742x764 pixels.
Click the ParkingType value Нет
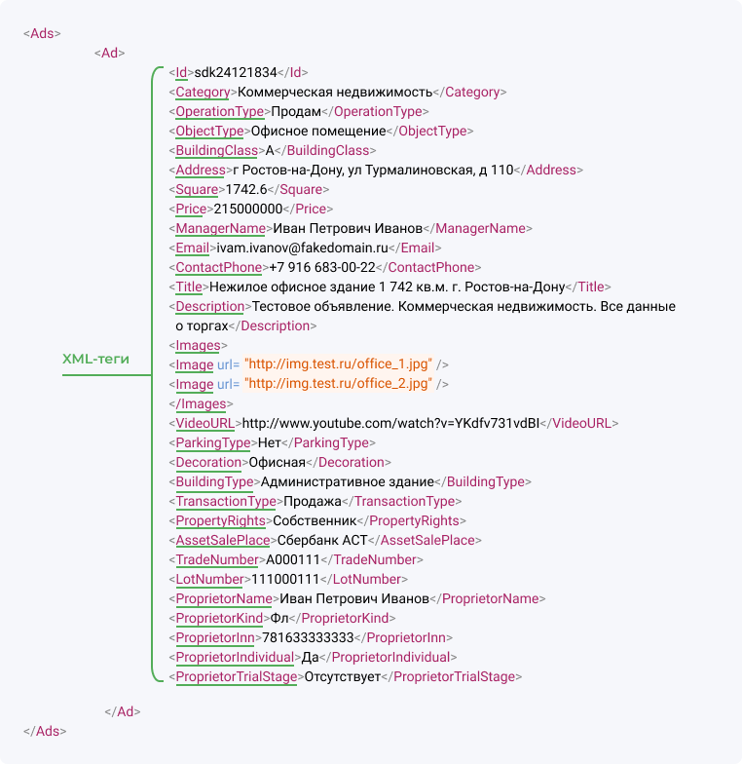(x=269, y=442)
